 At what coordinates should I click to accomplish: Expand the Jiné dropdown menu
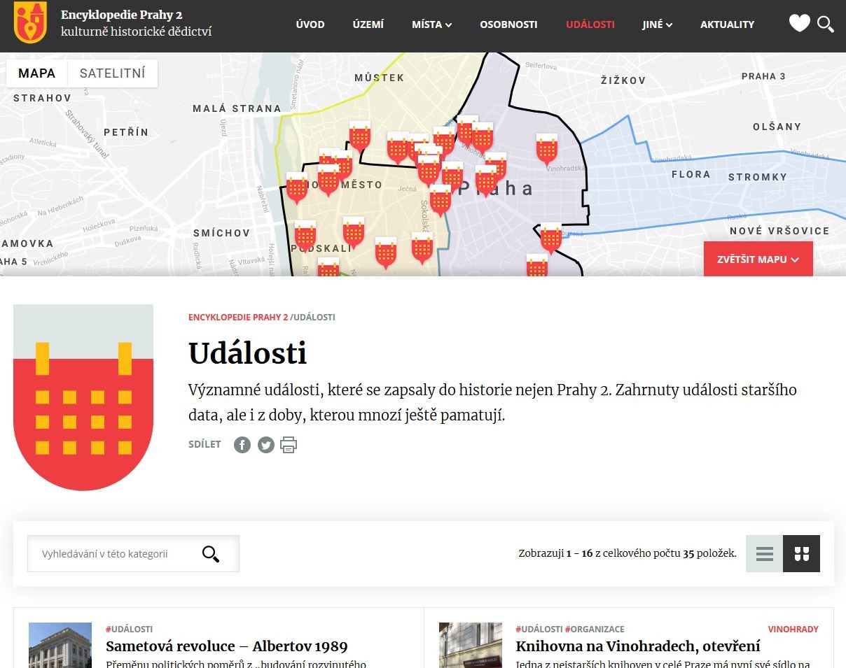click(x=657, y=24)
